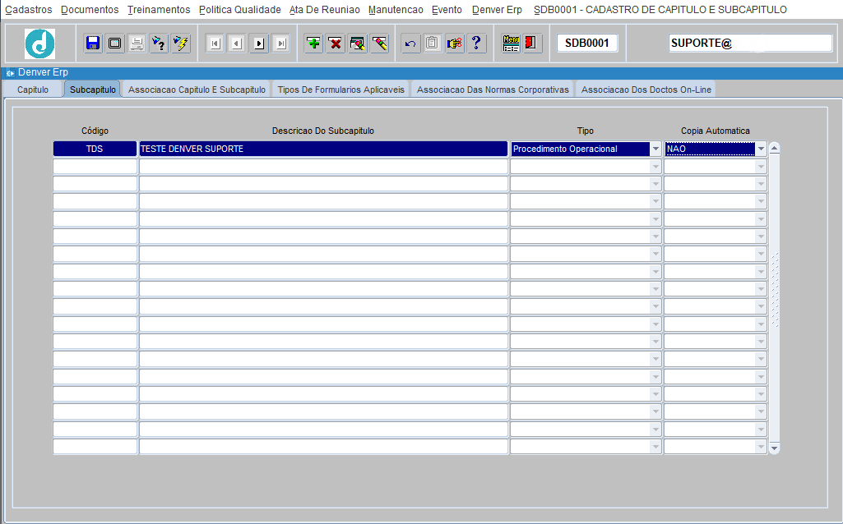
Task: Open the Menu icon in toolbar
Action: (511, 43)
